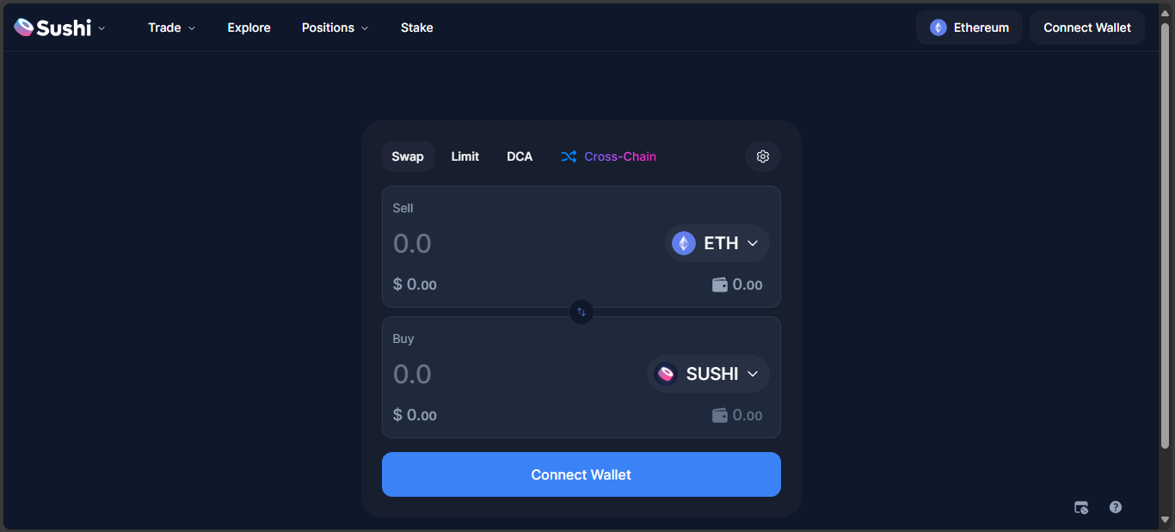Open the ETH token selector dropdown
The image size is (1175, 532).
pos(717,243)
